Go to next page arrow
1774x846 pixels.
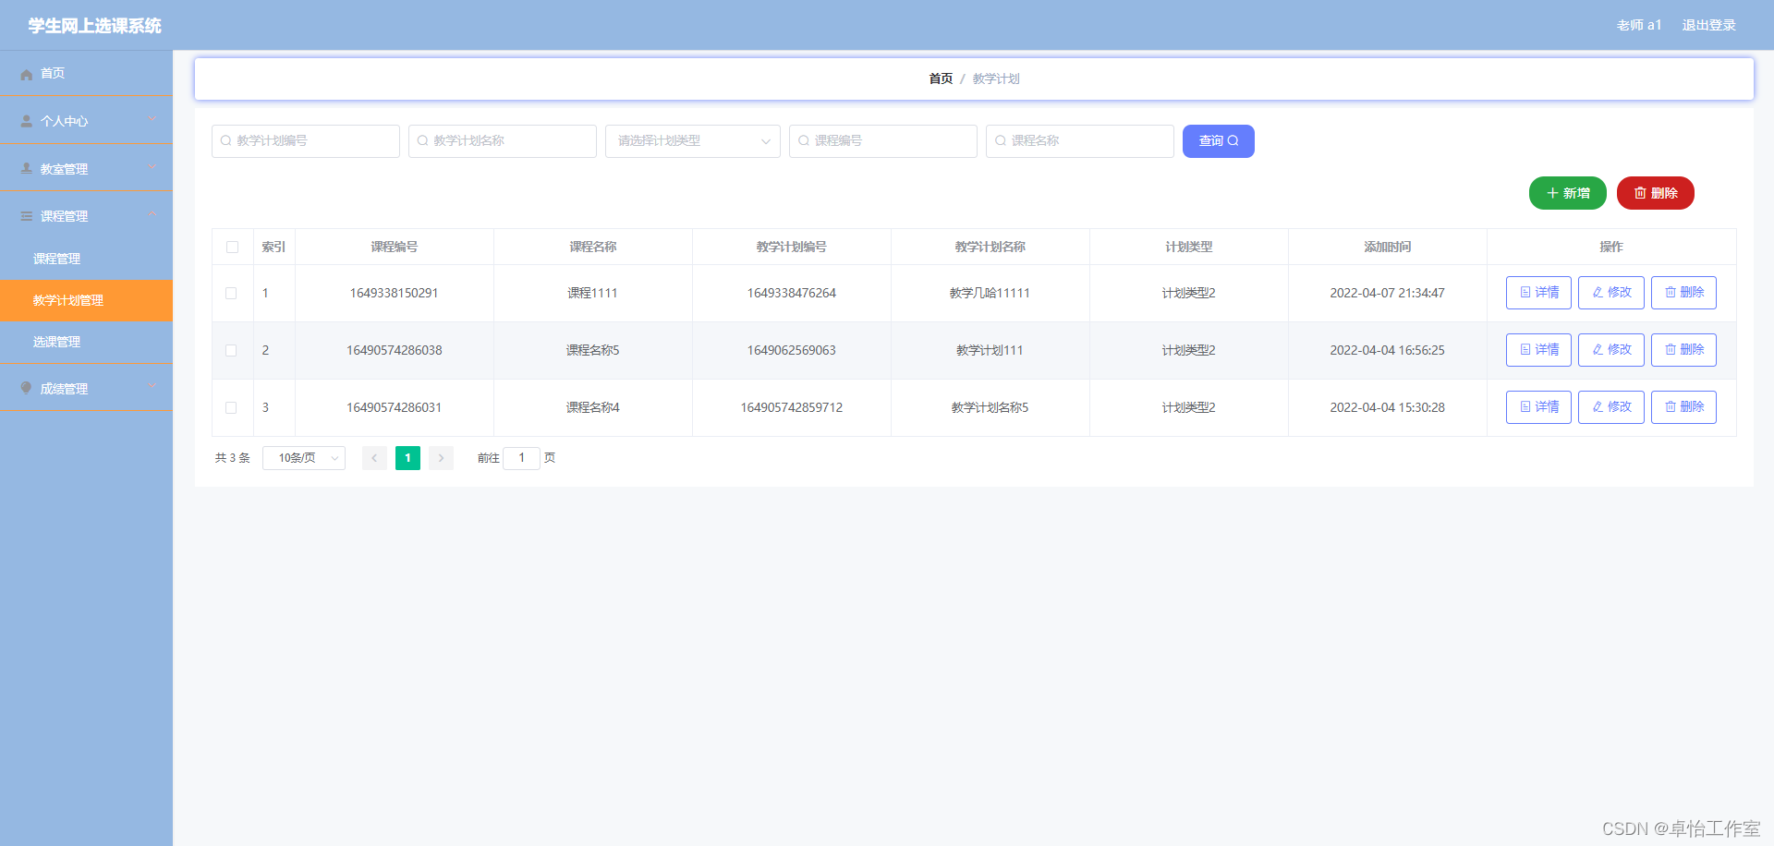[x=441, y=458]
